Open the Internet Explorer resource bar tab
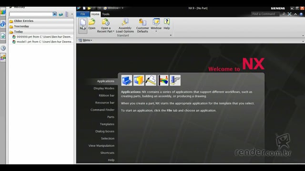 tap(3, 24)
